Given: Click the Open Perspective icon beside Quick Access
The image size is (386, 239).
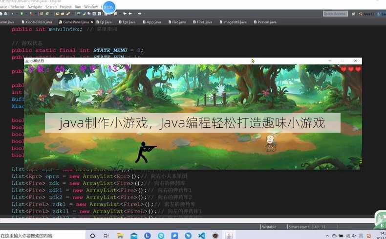Looking at the screenshot, I should tap(353, 14).
